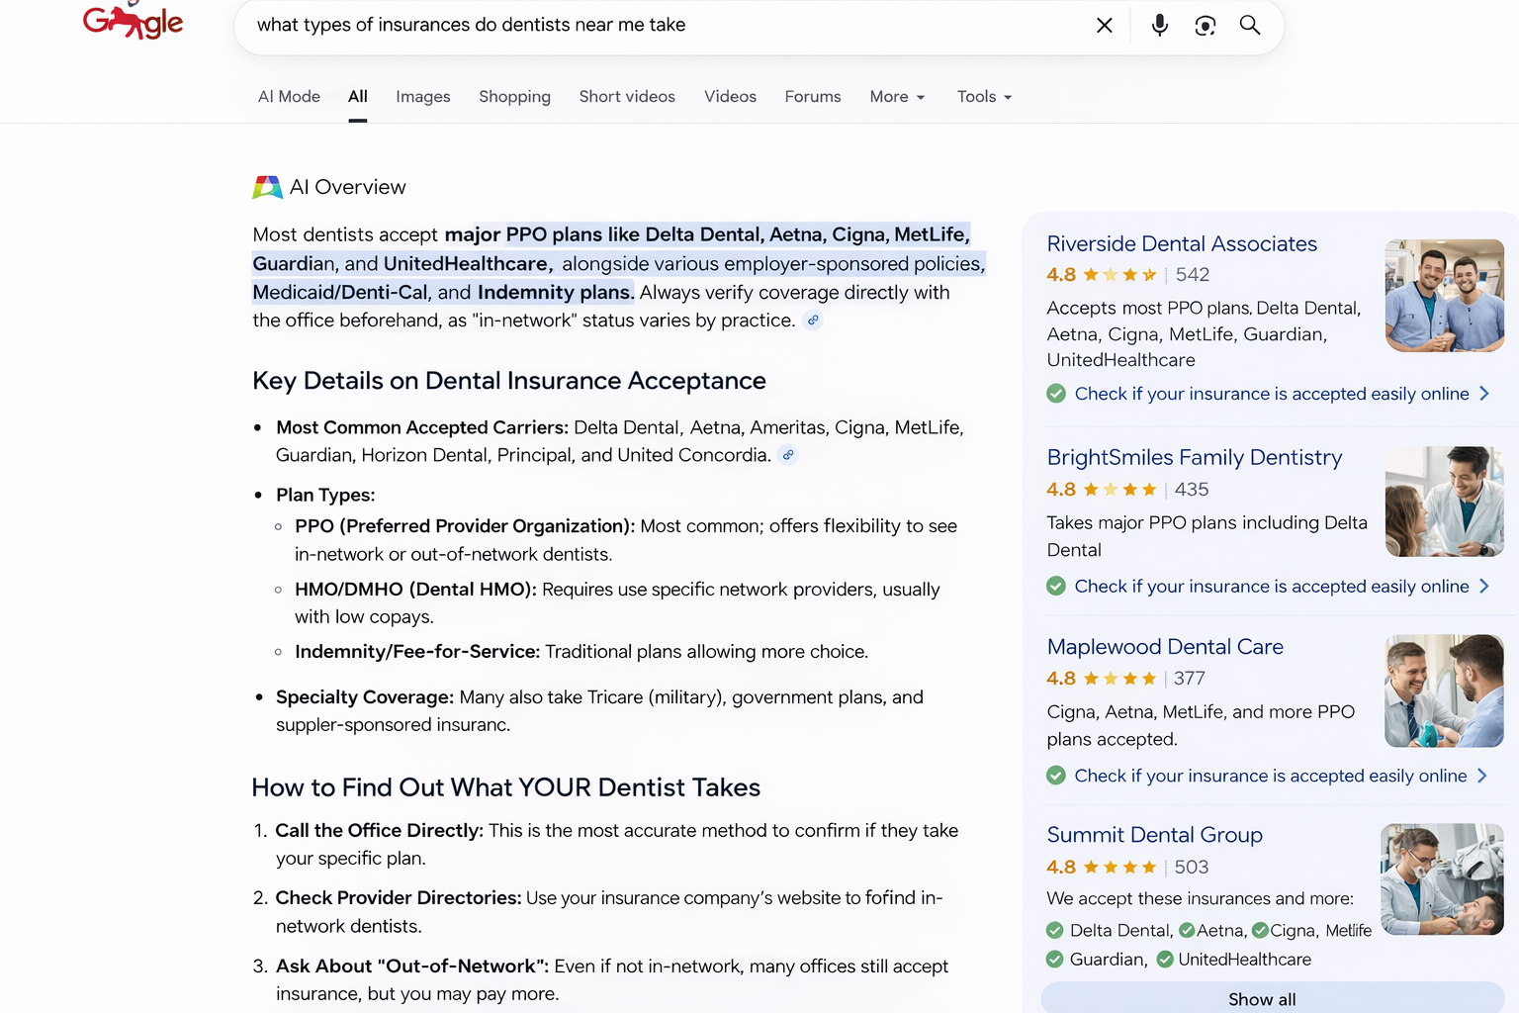This screenshot has height=1013, width=1519.
Task: Switch to the Images tab
Action: 423,96
